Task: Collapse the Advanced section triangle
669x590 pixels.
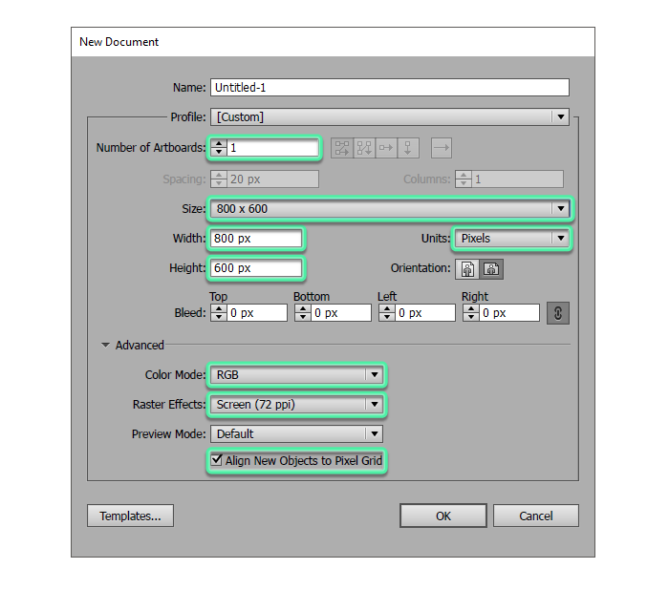Action: 105,346
